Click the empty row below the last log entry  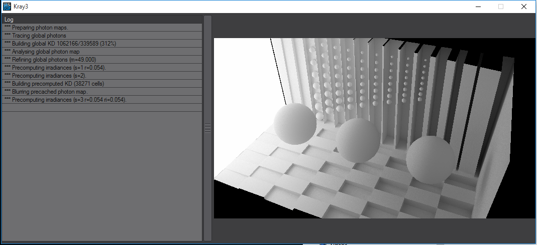[x=102, y=108]
